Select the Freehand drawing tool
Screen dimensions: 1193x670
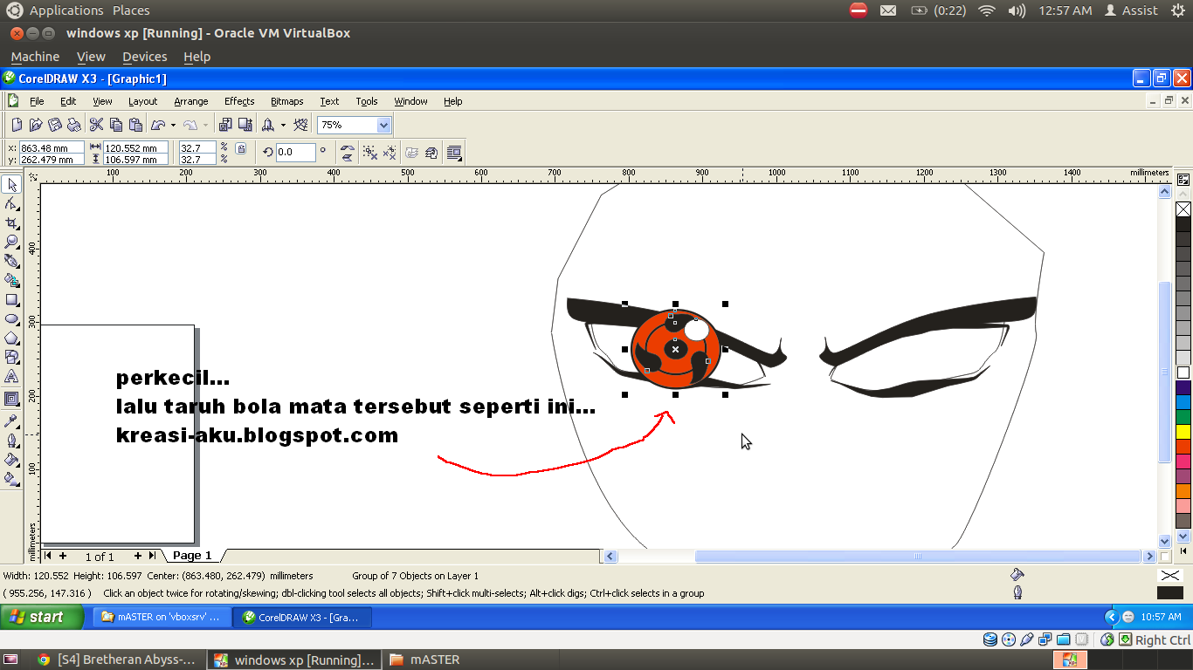point(11,261)
